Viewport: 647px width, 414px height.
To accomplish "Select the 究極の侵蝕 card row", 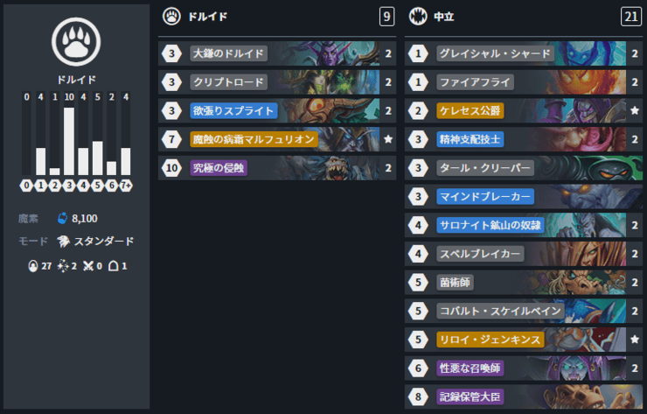I will click(x=277, y=168).
